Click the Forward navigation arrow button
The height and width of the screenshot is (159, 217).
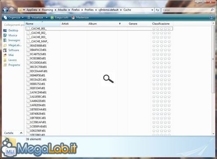(x=11, y=10)
